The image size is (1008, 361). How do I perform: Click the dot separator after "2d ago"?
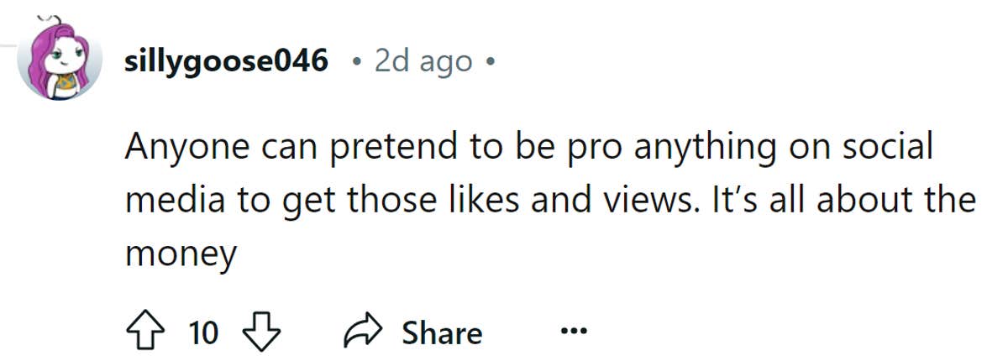(x=490, y=61)
